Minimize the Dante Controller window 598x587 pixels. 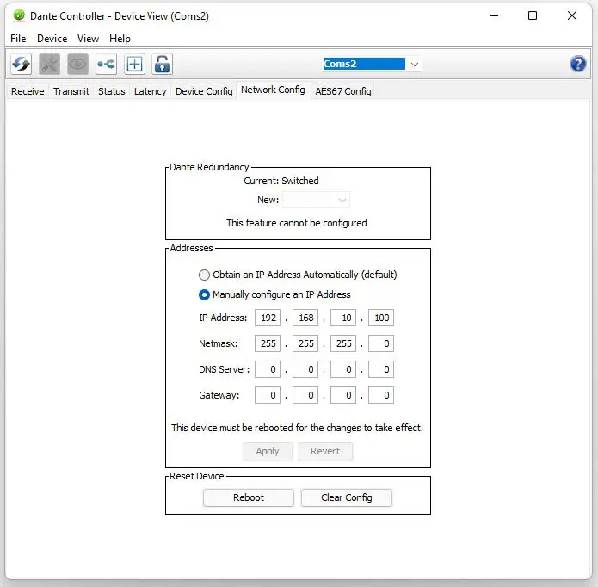[494, 15]
